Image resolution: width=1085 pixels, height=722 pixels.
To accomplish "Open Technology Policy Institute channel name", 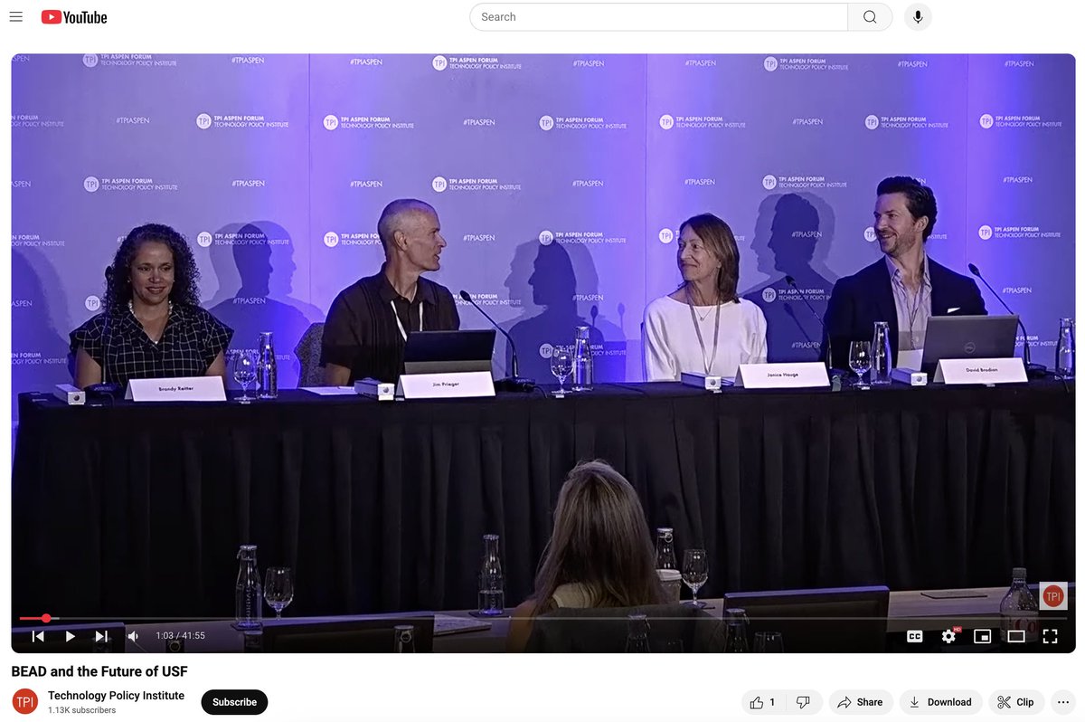I will click(116, 696).
